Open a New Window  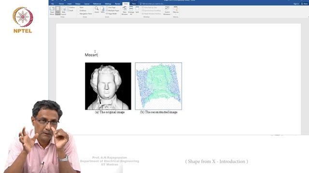[125, 11]
